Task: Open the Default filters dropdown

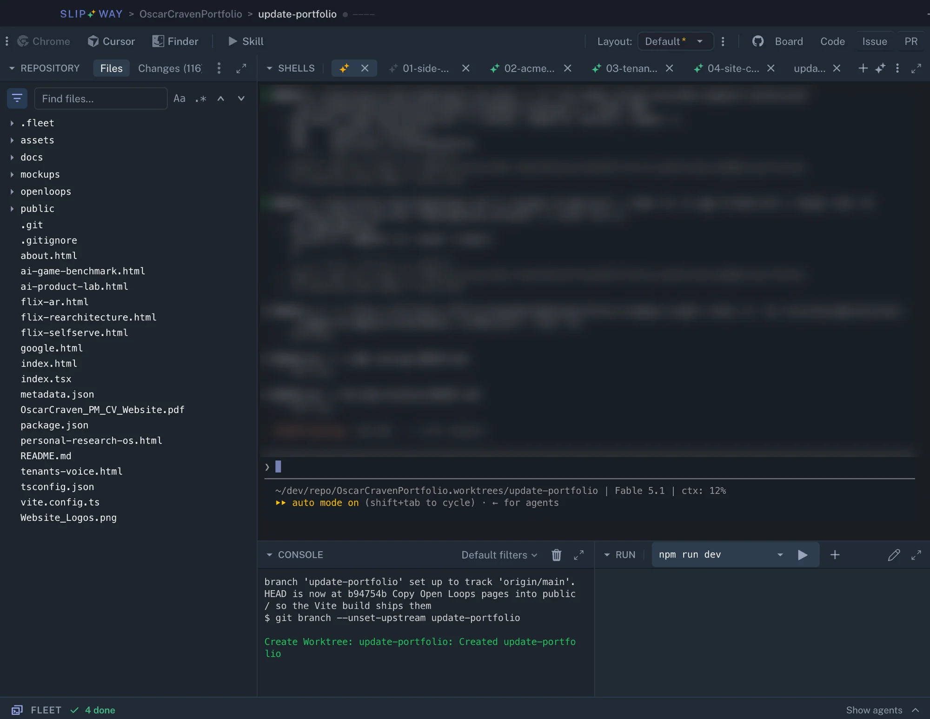Action: [499, 555]
